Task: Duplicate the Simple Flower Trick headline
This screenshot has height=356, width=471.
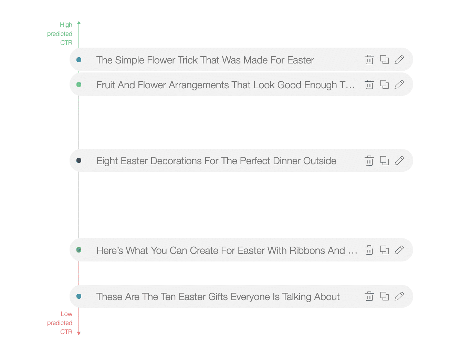Action: point(384,60)
